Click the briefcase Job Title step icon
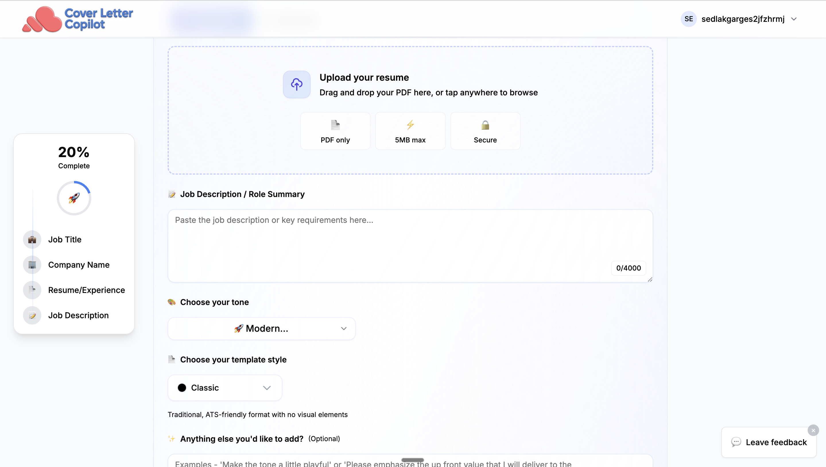 point(32,240)
